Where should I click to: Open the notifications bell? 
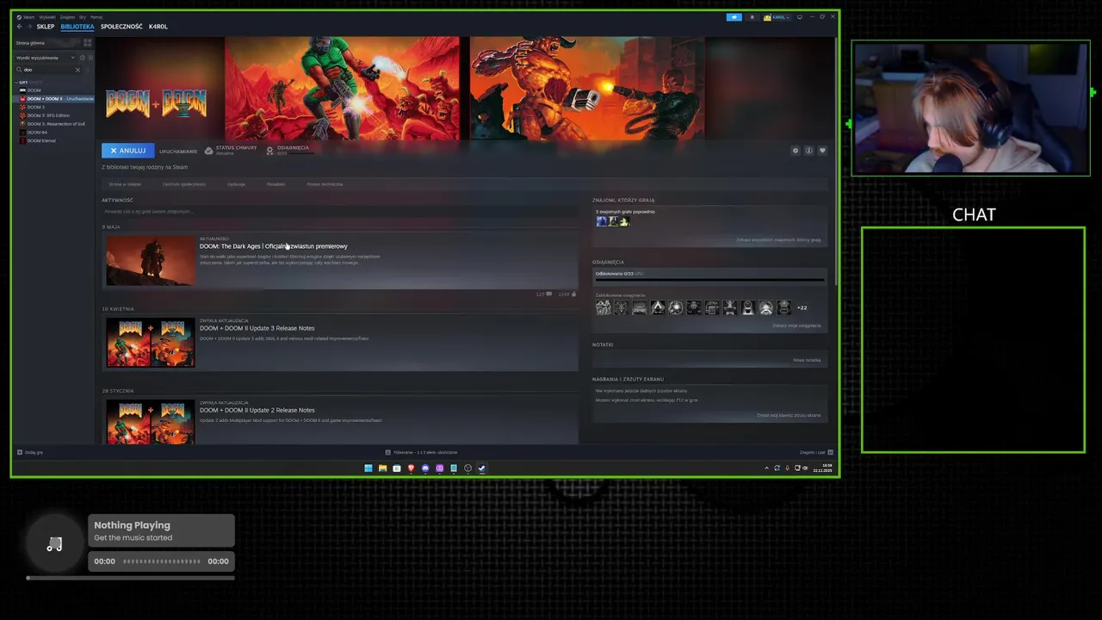(x=752, y=17)
